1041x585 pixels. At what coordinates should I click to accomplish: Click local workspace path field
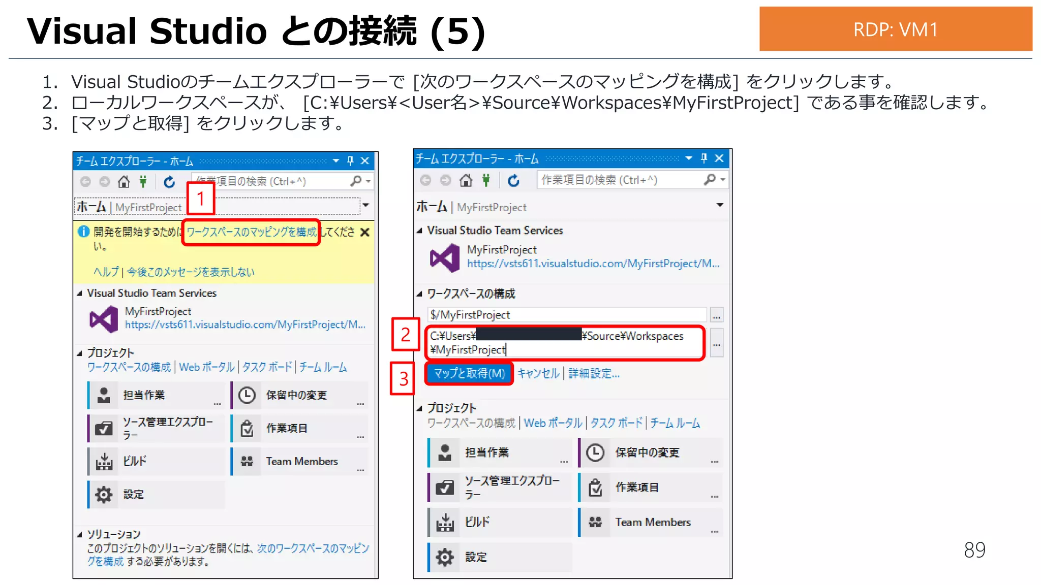[x=565, y=343]
